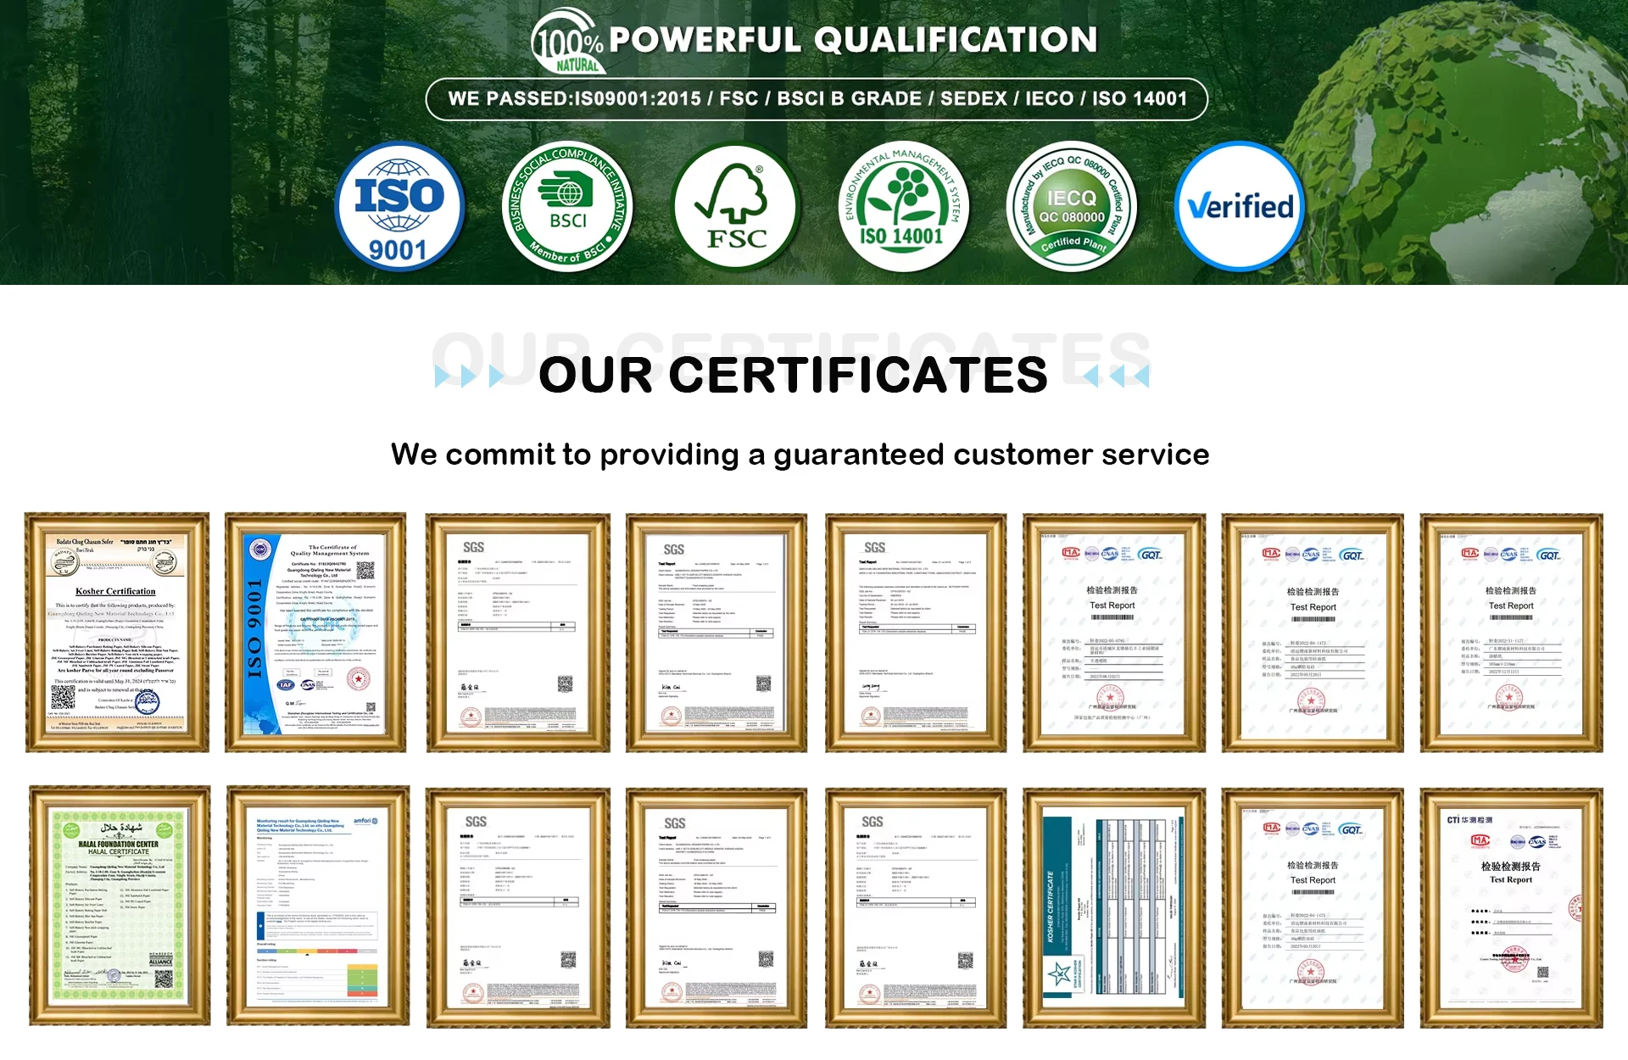Click the IECQ QC 080000 badge
1628x1060 pixels.
1072,207
